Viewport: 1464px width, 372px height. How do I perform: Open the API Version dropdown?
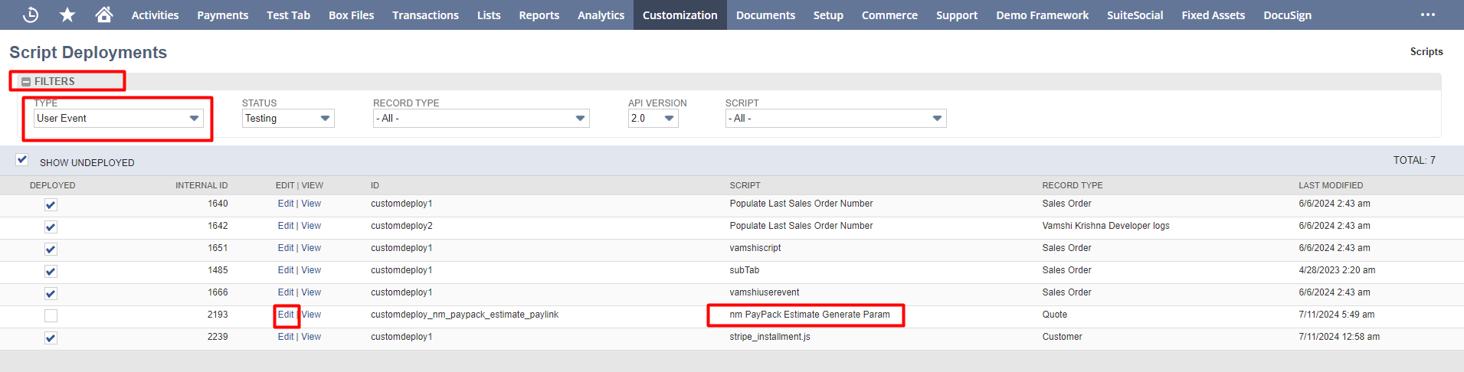(653, 119)
